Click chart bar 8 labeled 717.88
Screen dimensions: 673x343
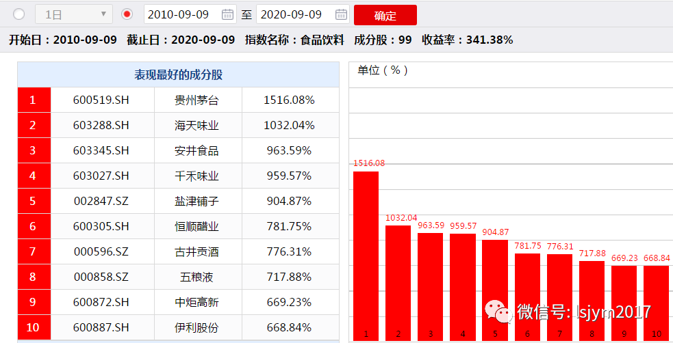(x=592, y=301)
